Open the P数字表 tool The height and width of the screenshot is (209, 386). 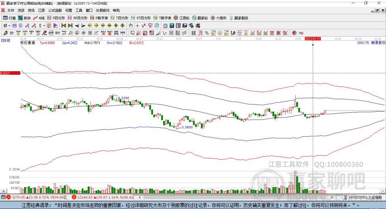[99, 18]
